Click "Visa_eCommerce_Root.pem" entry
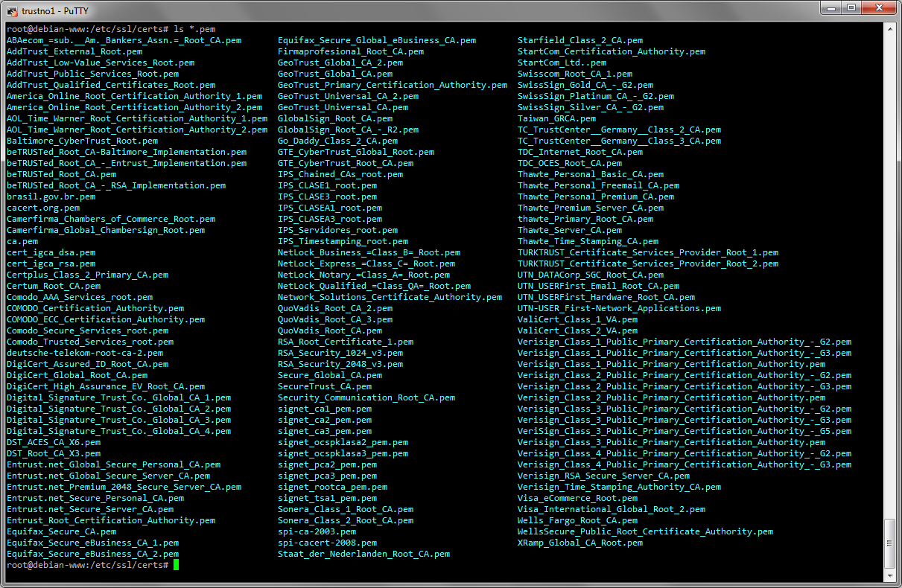Image resolution: width=902 pixels, height=588 pixels. pos(578,498)
